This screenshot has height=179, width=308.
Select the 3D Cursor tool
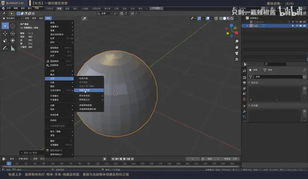coord(13,26)
